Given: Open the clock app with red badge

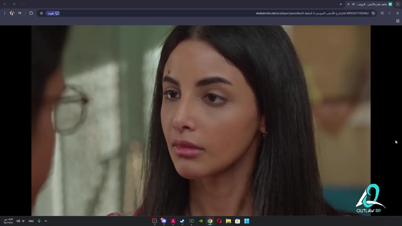Looking at the screenshot, I should coord(155,221).
